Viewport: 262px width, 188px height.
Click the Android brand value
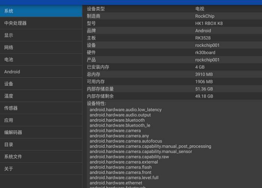(203, 31)
